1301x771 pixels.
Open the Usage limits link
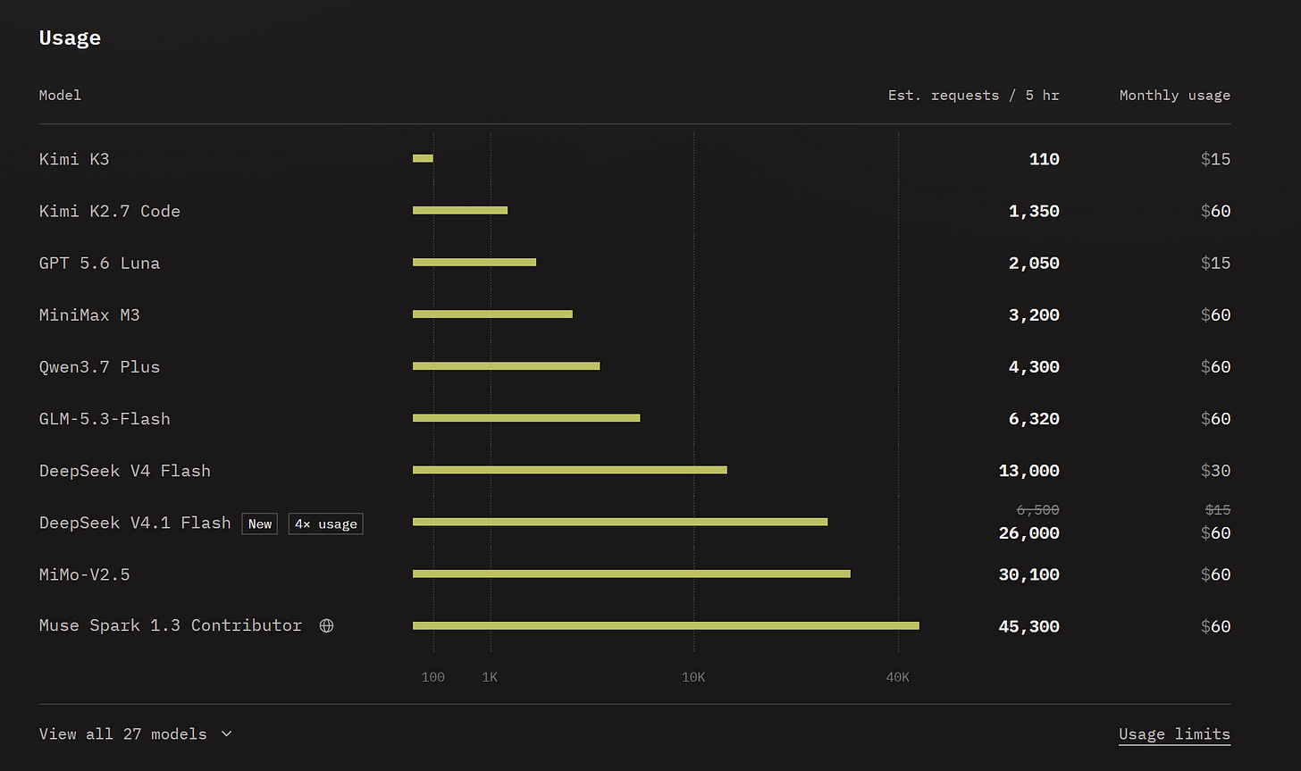(x=1174, y=734)
